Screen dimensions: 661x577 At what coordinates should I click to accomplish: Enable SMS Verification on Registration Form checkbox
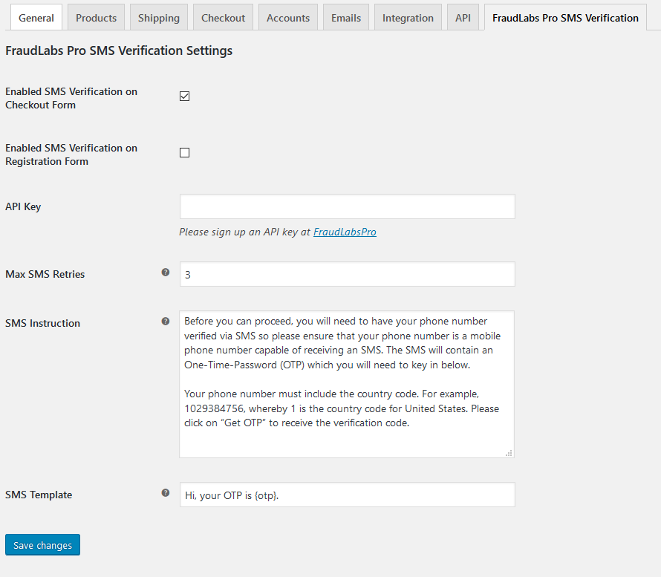[184, 152]
